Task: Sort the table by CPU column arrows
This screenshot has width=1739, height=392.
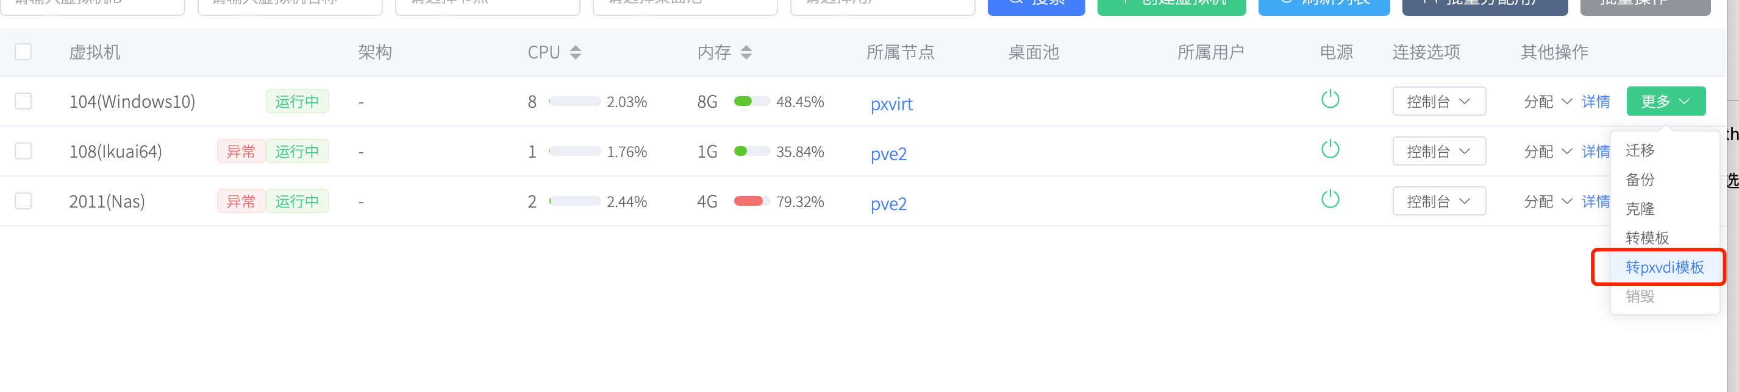Action: [x=575, y=52]
